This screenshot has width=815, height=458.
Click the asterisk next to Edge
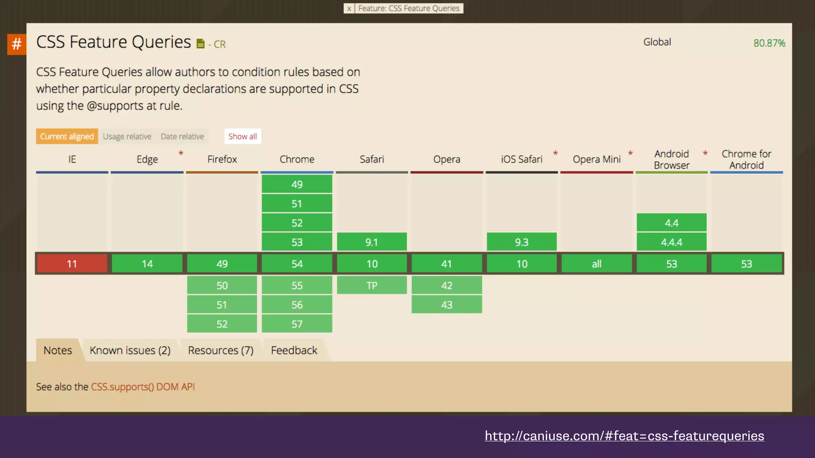pos(181,153)
